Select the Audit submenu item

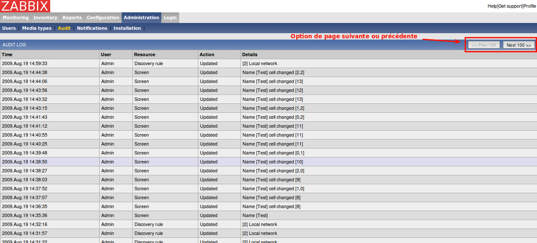(x=64, y=28)
